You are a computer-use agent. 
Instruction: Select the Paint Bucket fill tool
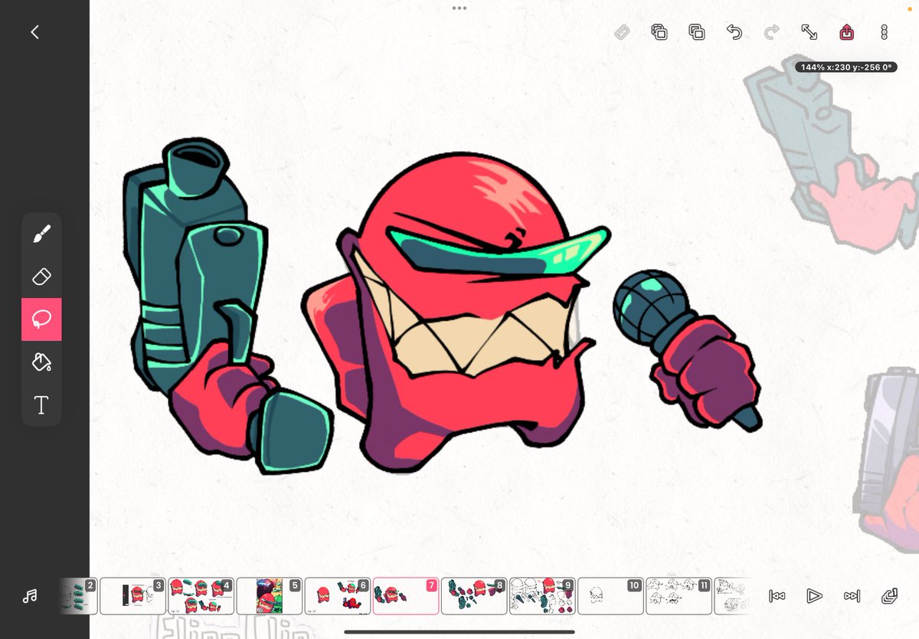click(x=41, y=362)
